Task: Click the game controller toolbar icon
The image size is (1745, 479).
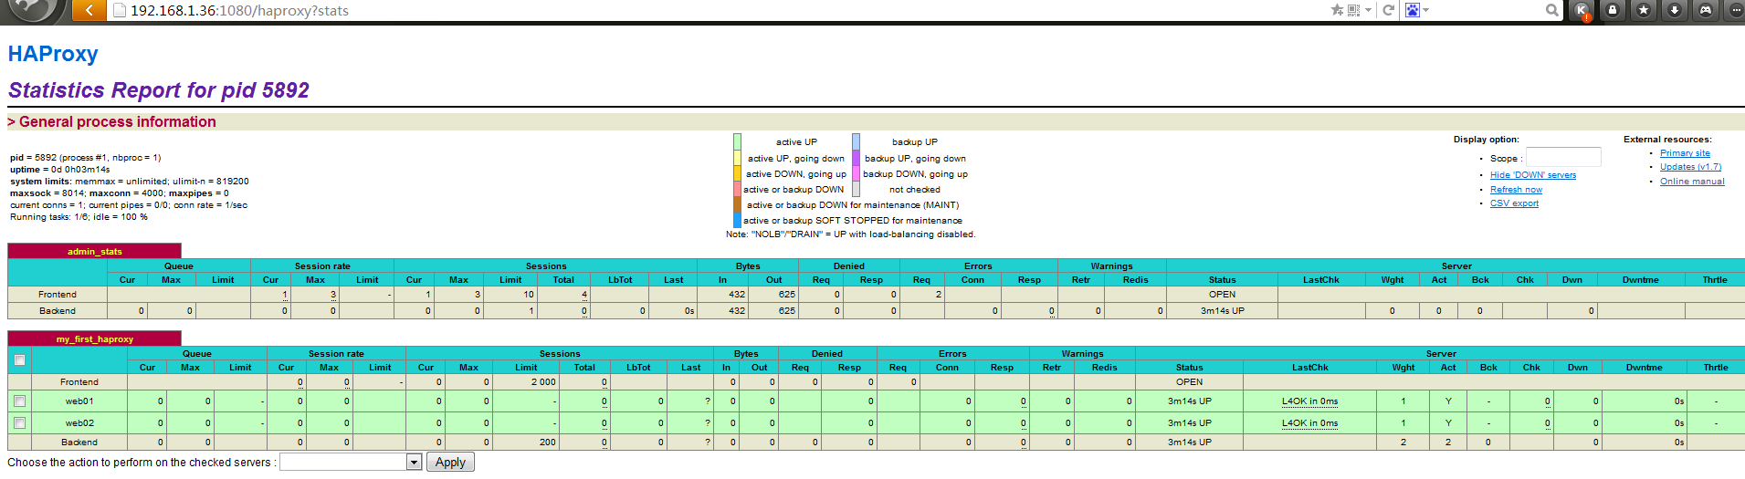Action: [1705, 10]
